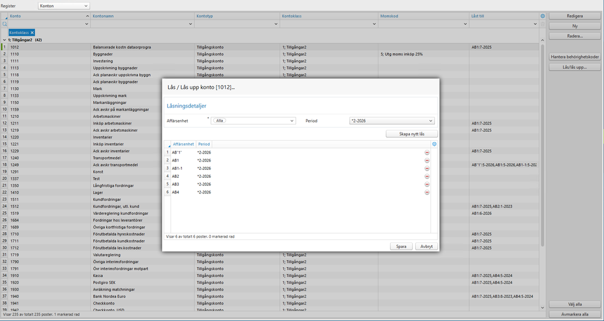
Task: Click the account list vertical scrollbar
Action: coord(543,145)
